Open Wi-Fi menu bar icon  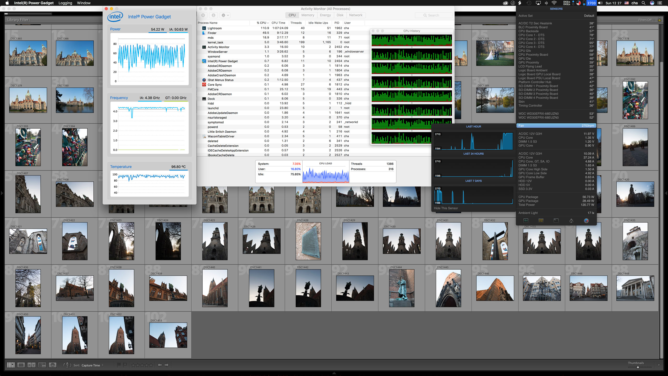[554, 3]
